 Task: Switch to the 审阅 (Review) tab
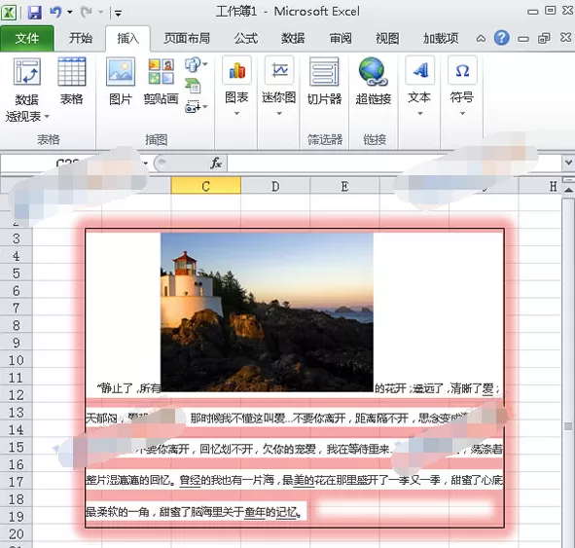pos(341,38)
